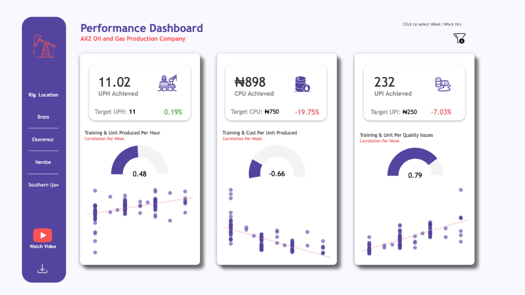Click the -19.75% CPU variance figure
Image resolution: width=525 pixels, height=295 pixels.
click(307, 112)
